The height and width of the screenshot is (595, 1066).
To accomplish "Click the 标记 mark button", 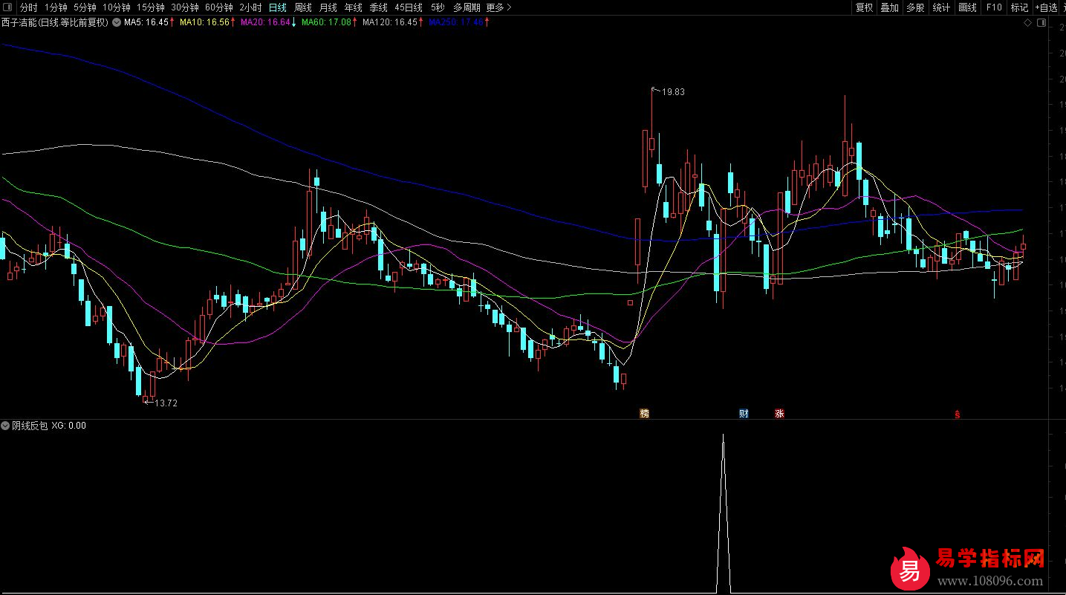I will pyautogui.click(x=1019, y=7).
